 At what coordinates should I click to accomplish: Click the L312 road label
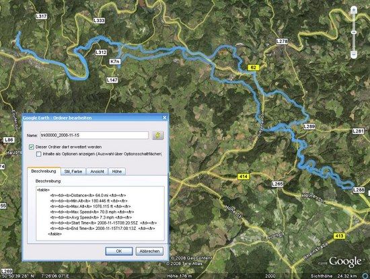pyautogui.click(x=101, y=52)
